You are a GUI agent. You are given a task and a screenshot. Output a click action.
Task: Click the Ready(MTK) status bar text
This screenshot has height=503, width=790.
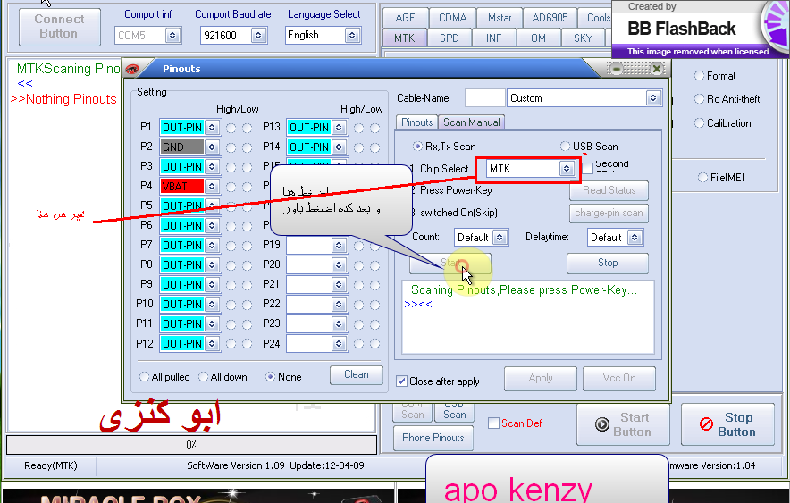[x=51, y=465]
